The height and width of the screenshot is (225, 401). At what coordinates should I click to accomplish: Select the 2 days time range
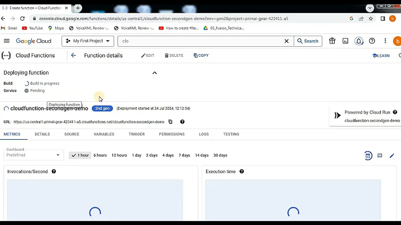tap(151, 155)
